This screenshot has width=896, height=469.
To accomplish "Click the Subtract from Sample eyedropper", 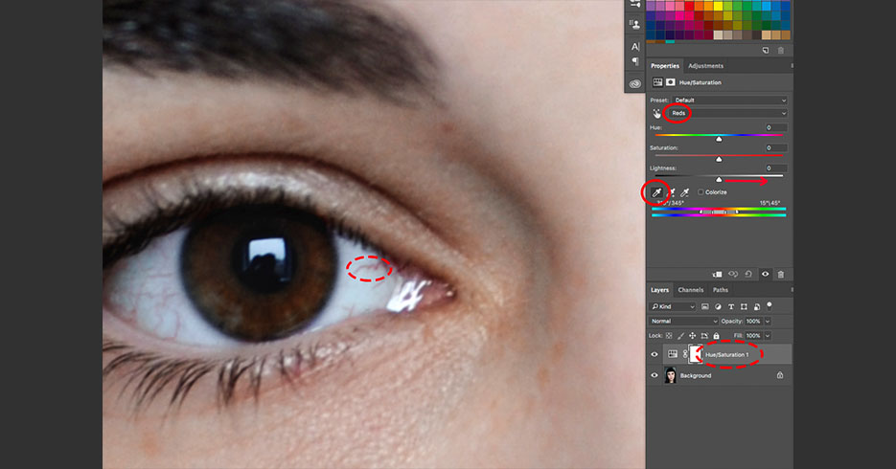I will 685,192.
